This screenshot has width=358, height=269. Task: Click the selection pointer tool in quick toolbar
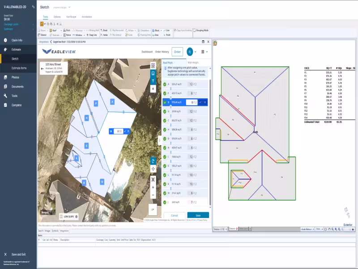pos(42,24)
